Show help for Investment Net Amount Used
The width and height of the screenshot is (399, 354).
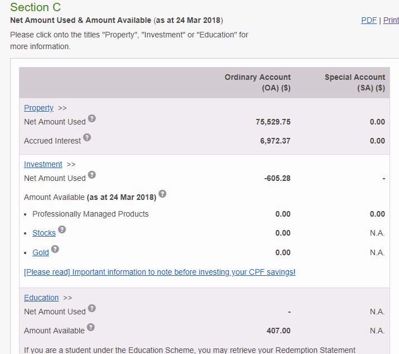(x=92, y=175)
